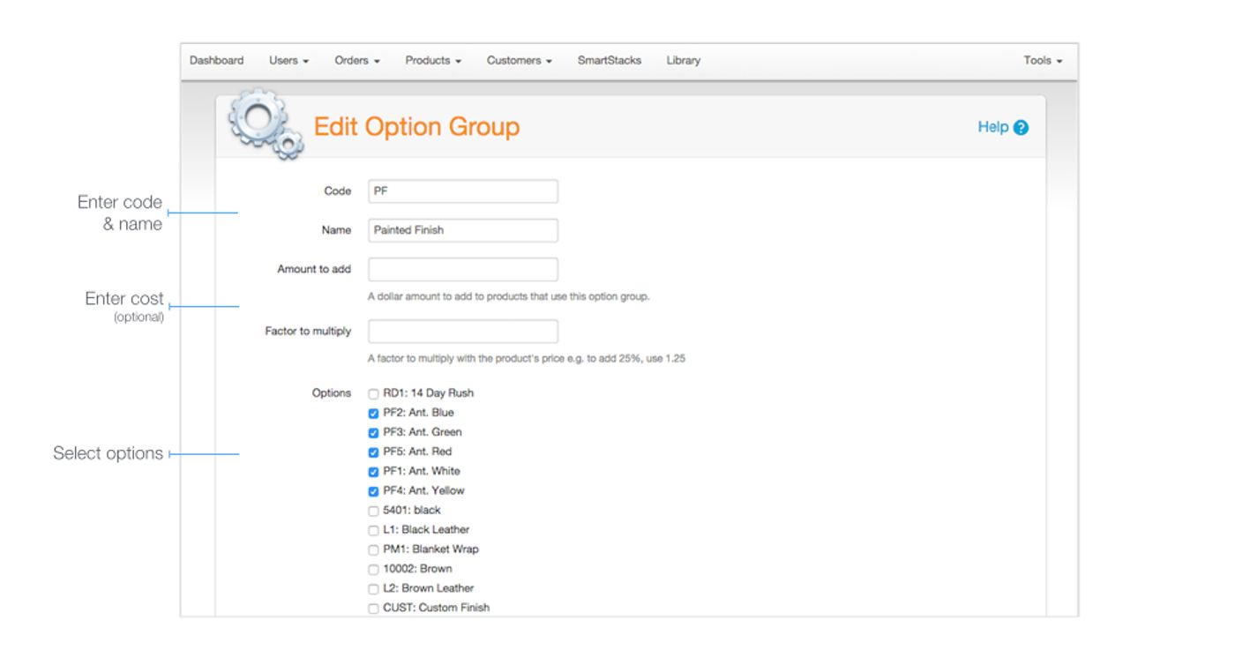Check the 5401: black option
Viewport: 1235px width, 665px height.
(373, 511)
